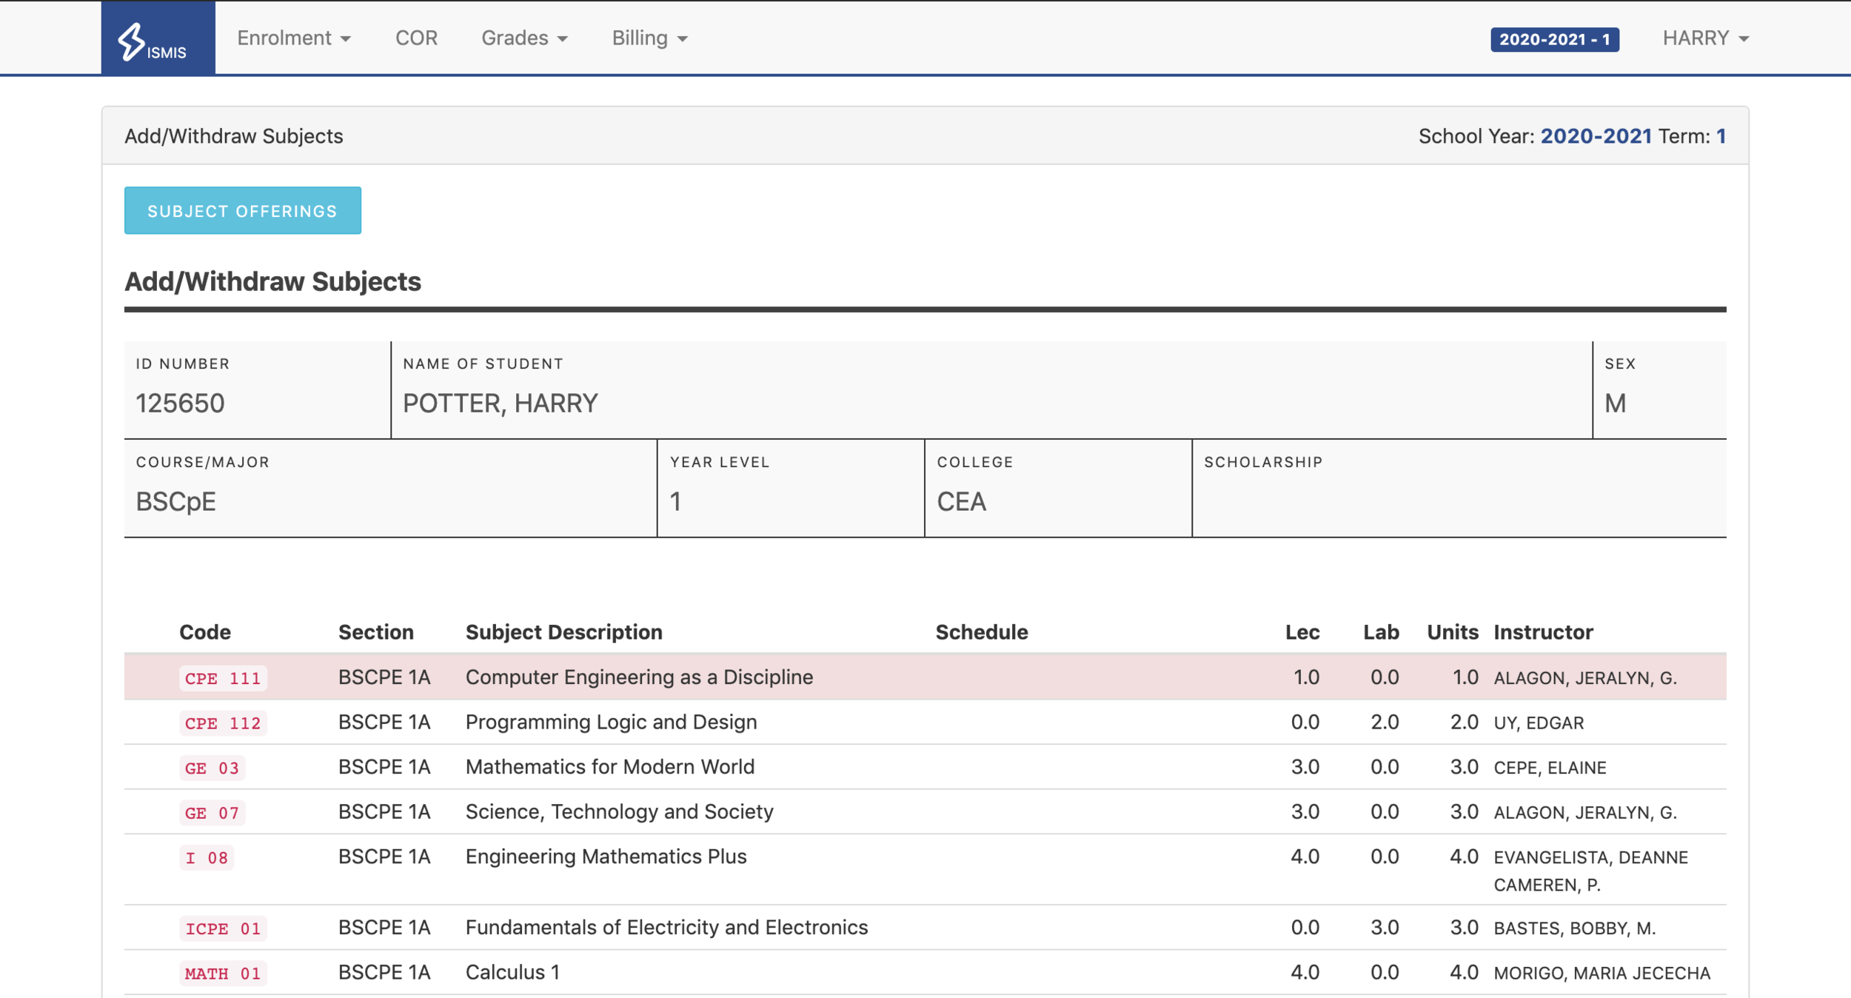Click the Computer Engineering as a Discipline row

[x=639, y=677]
